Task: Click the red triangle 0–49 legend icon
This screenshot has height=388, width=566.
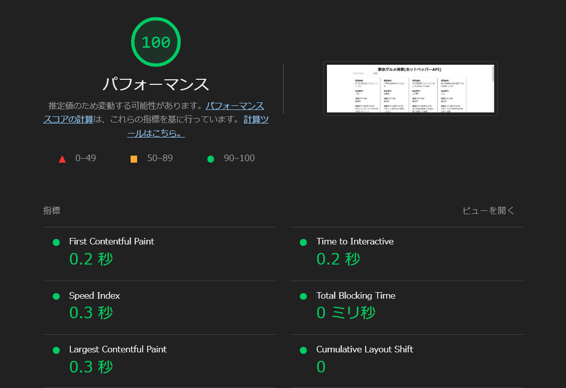Action: [62, 159]
